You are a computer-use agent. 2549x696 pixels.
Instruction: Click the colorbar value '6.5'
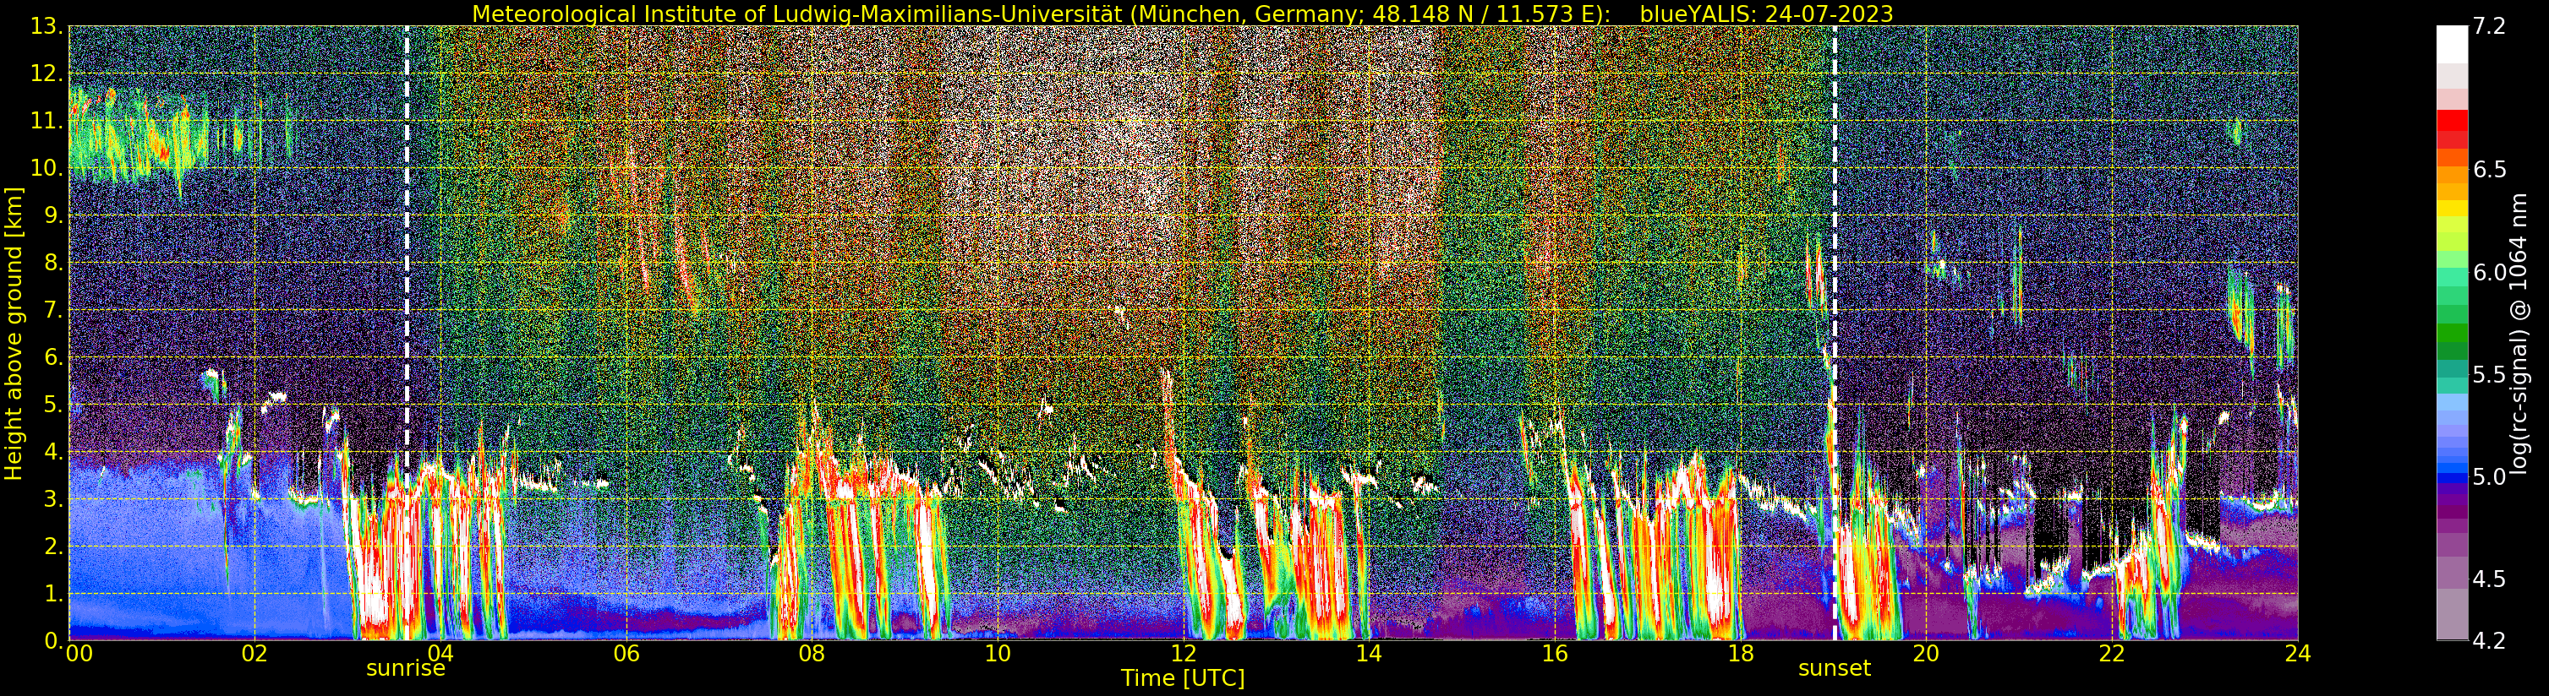coord(2490,169)
